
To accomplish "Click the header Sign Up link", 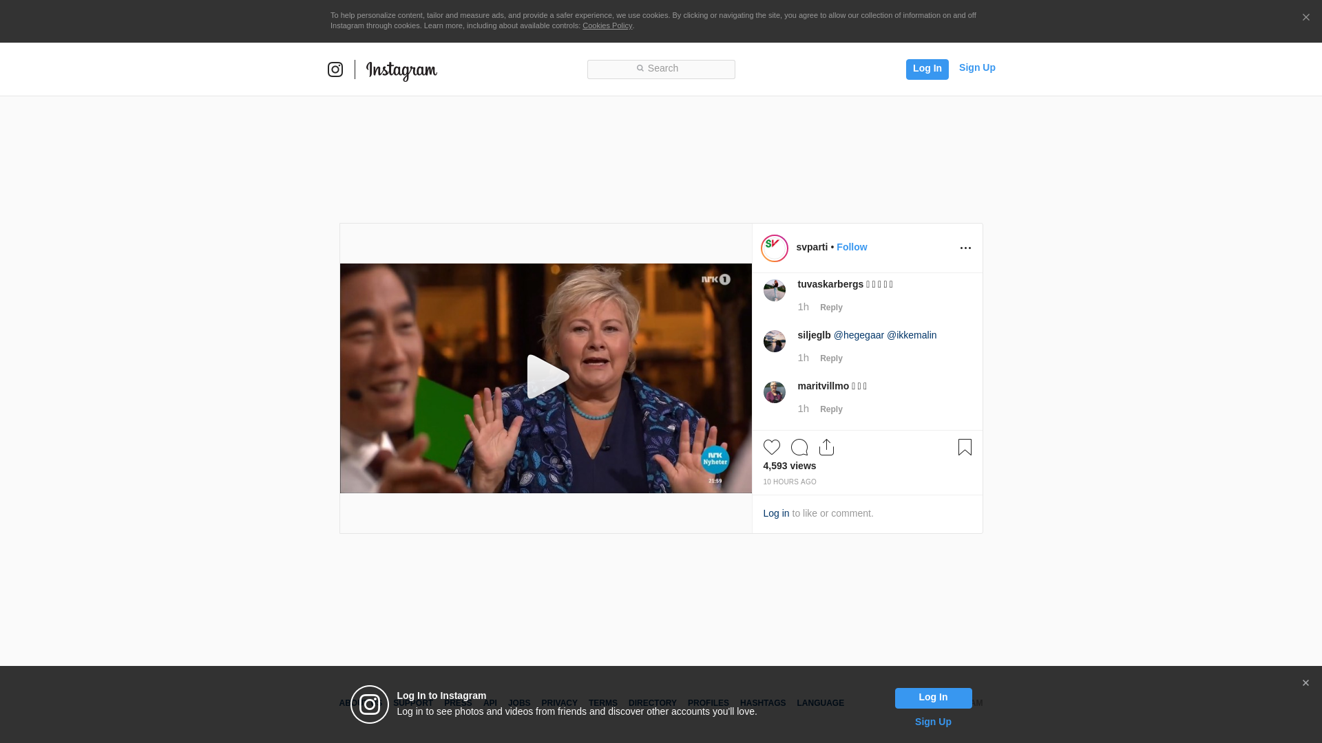I will [977, 68].
